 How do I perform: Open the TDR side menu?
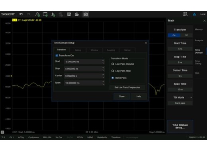click(x=197, y=73)
